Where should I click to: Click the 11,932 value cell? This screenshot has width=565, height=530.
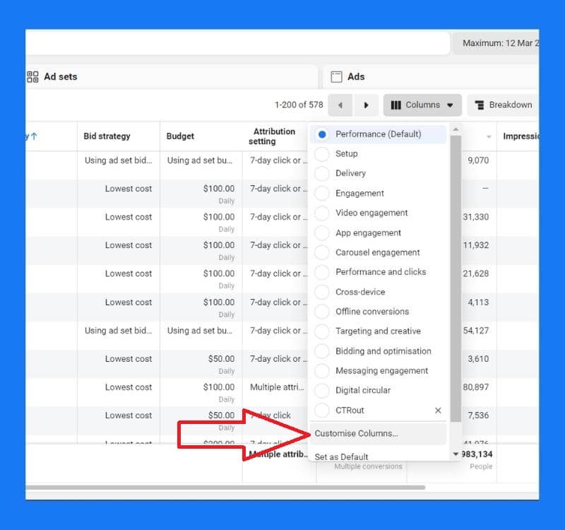coord(475,245)
